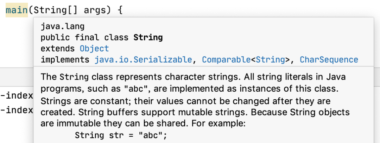Click the java.io.Serializable interface link
380x143 pixels.
(x=143, y=60)
